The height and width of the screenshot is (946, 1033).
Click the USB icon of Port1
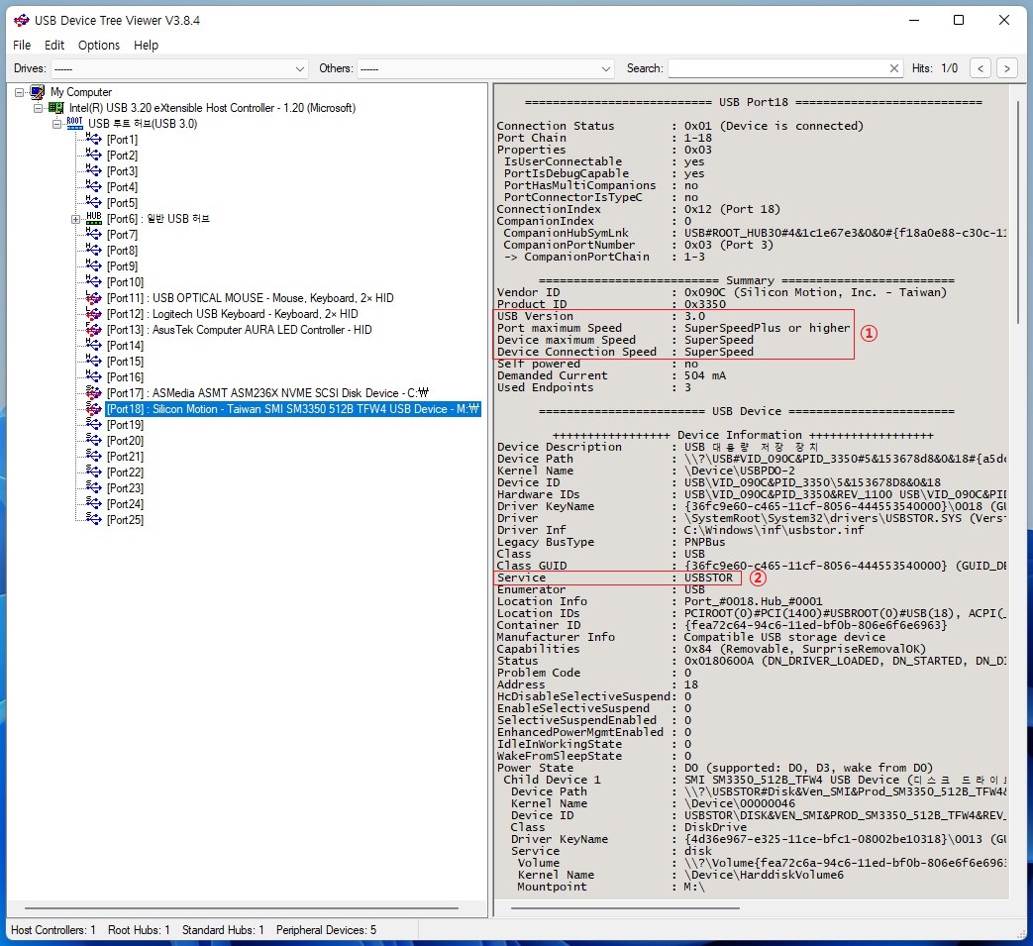click(x=93, y=139)
